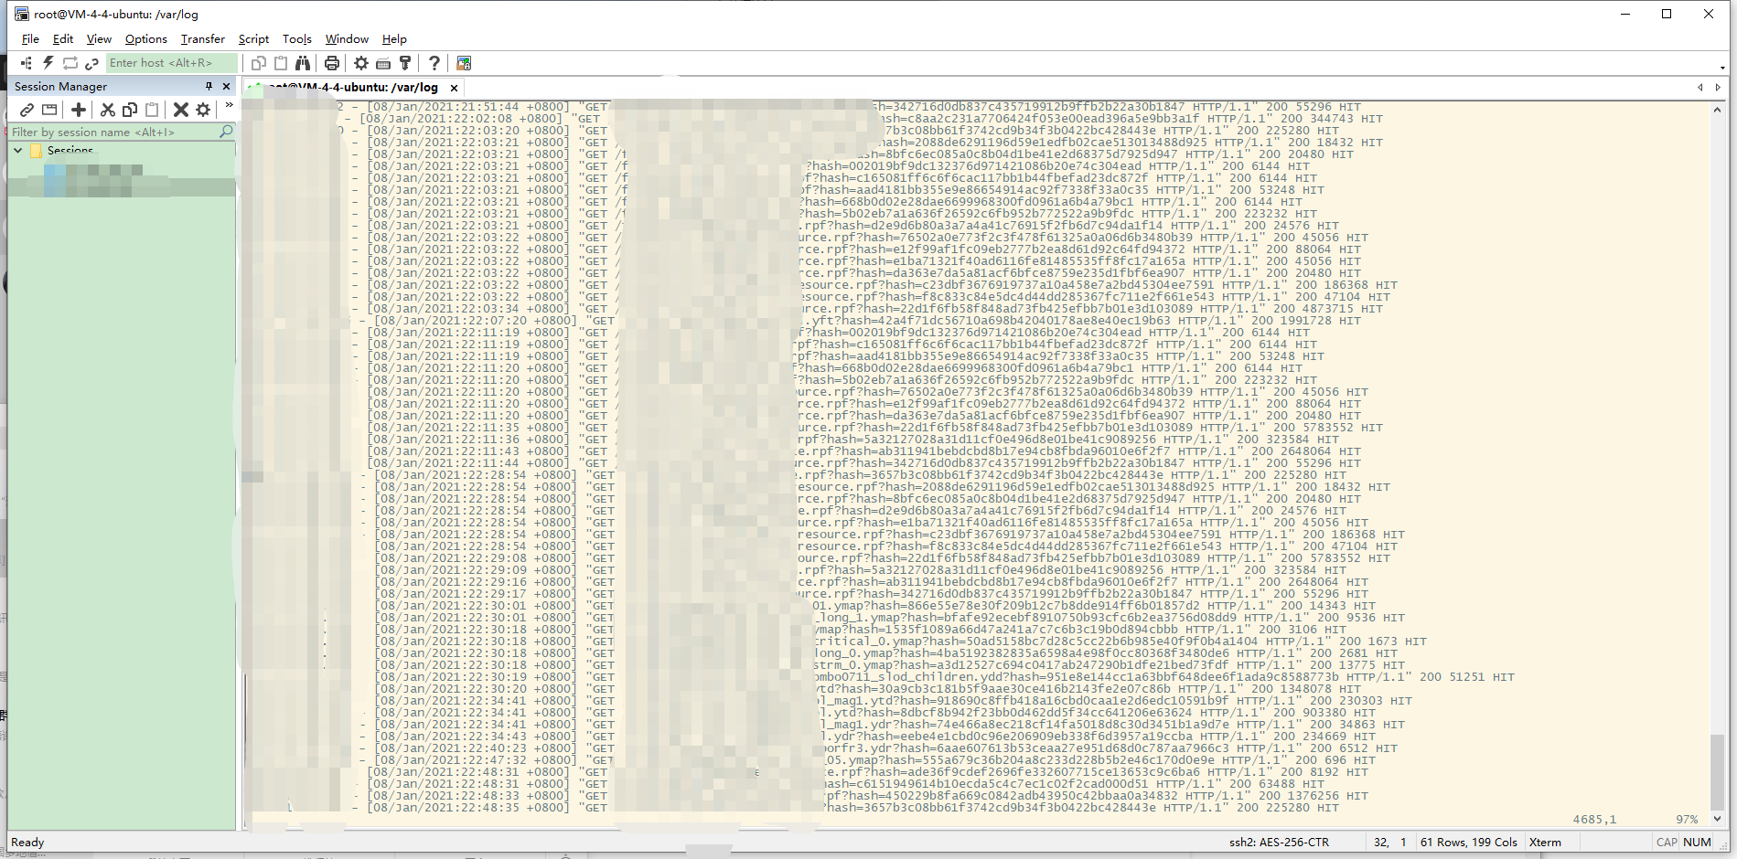The width and height of the screenshot is (1737, 859).
Task: Click Session Manager Copy icon
Action: tap(130, 110)
